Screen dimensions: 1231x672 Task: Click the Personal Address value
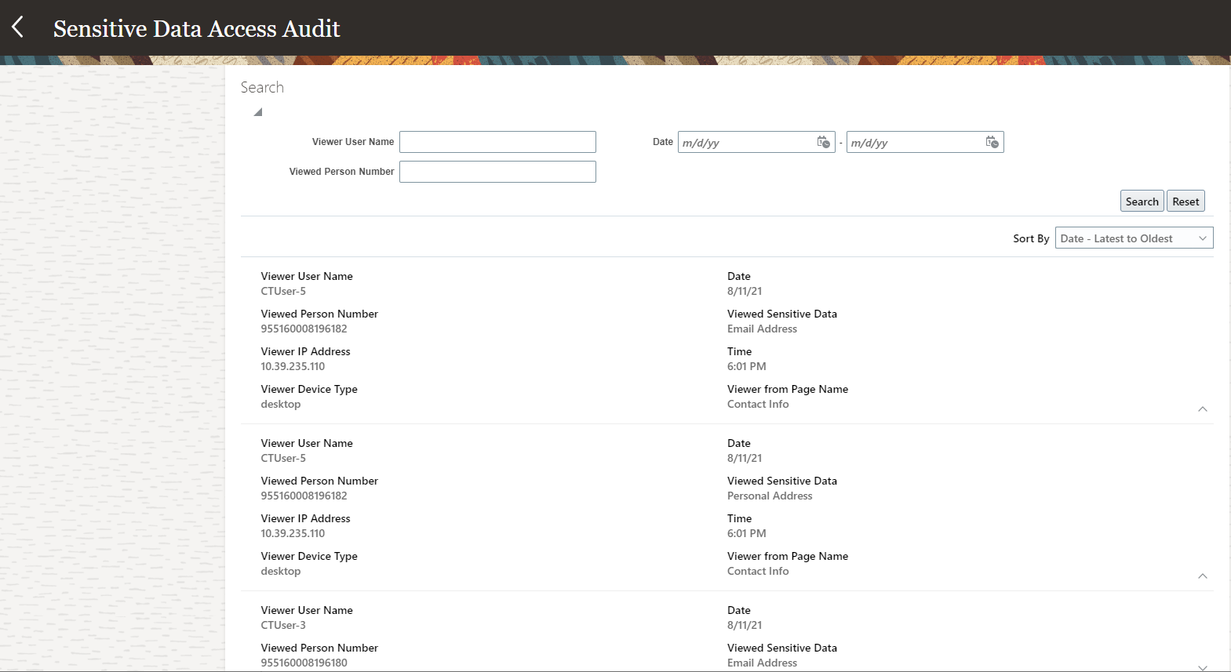point(770,496)
